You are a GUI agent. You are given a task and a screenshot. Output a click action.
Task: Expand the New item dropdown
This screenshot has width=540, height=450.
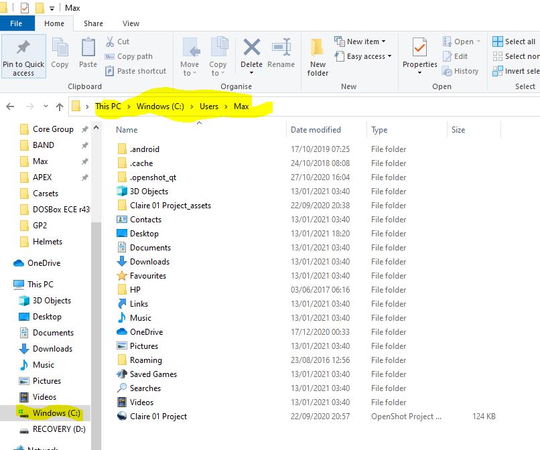coord(364,42)
